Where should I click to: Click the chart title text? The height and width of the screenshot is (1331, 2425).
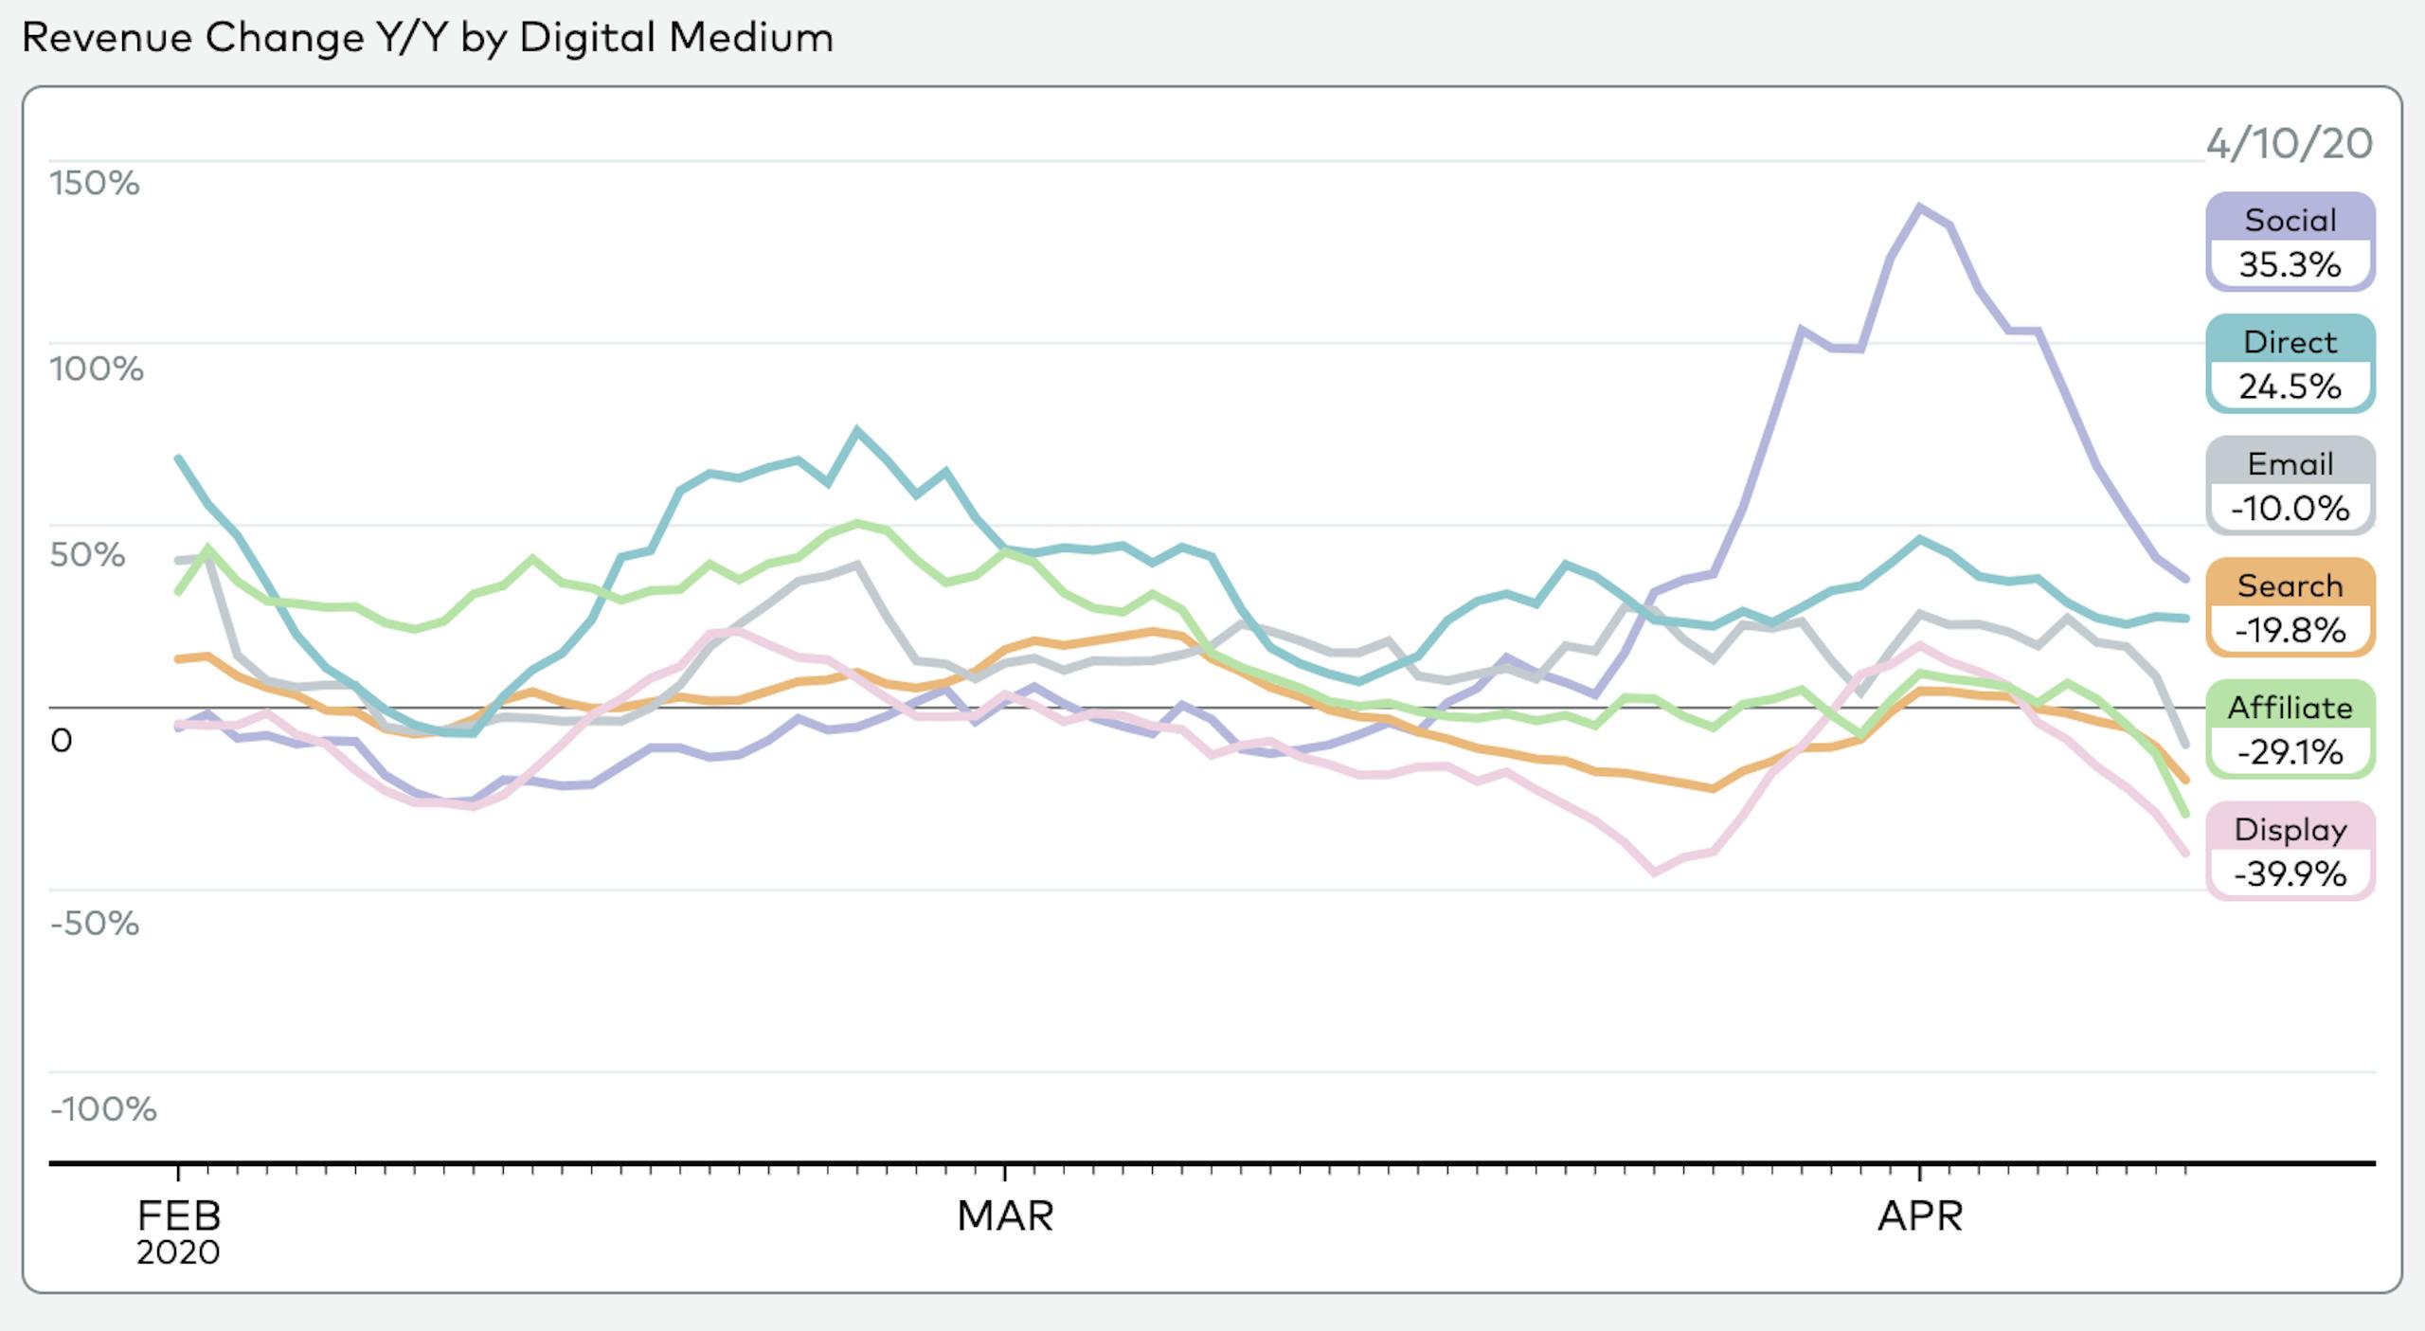coord(427,38)
